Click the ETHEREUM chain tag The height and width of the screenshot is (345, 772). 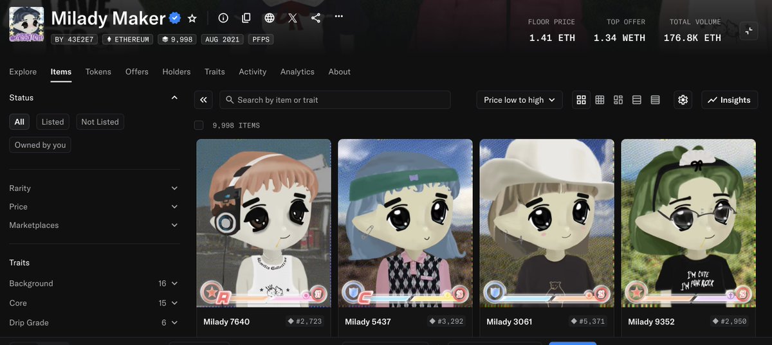click(x=129, y=39)
